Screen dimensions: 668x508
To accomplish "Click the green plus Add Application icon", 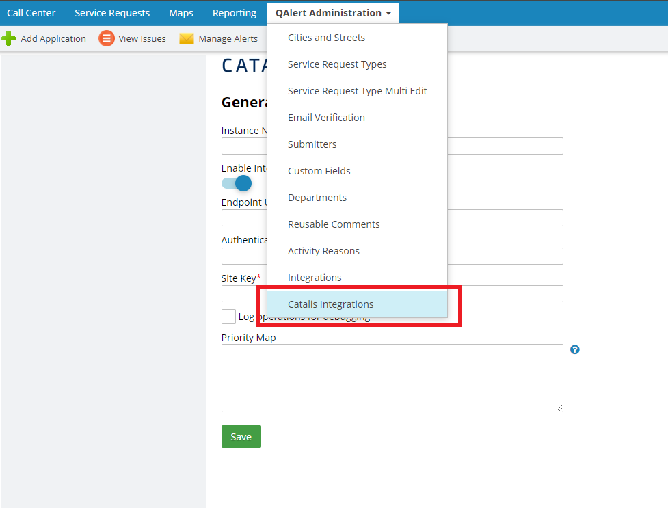I will coord(9,39).
